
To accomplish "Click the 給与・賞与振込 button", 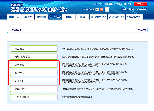I will [34, 57].
